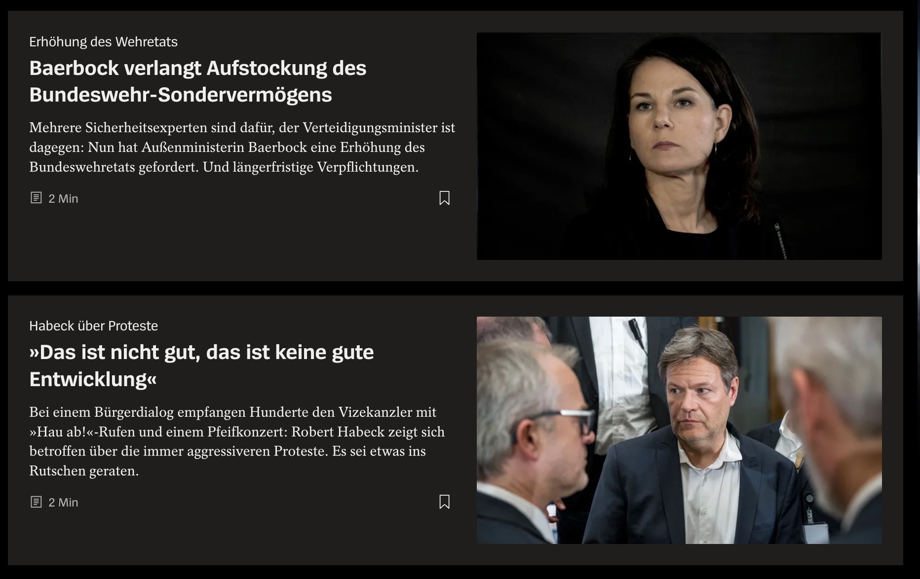
Task: Click teaser text starting 'Bei einem Bürgerdialog empfangen'
Action: tap(237, 441)
